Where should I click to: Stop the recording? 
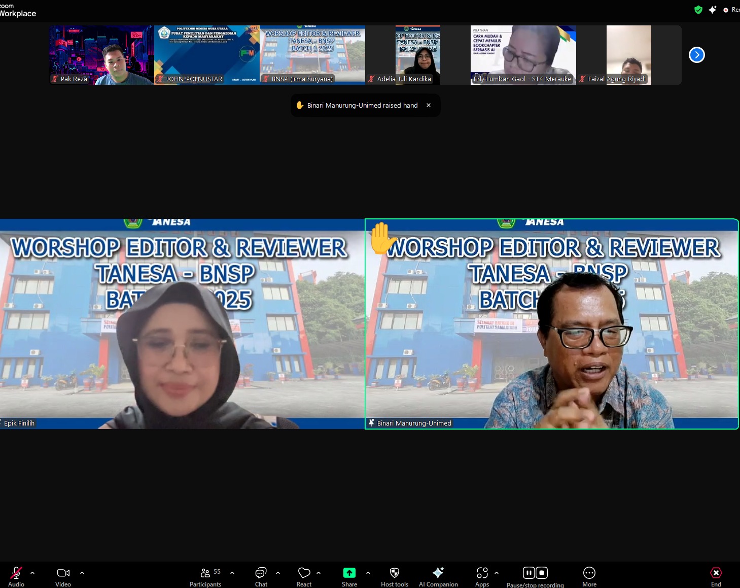coord(542,573)
